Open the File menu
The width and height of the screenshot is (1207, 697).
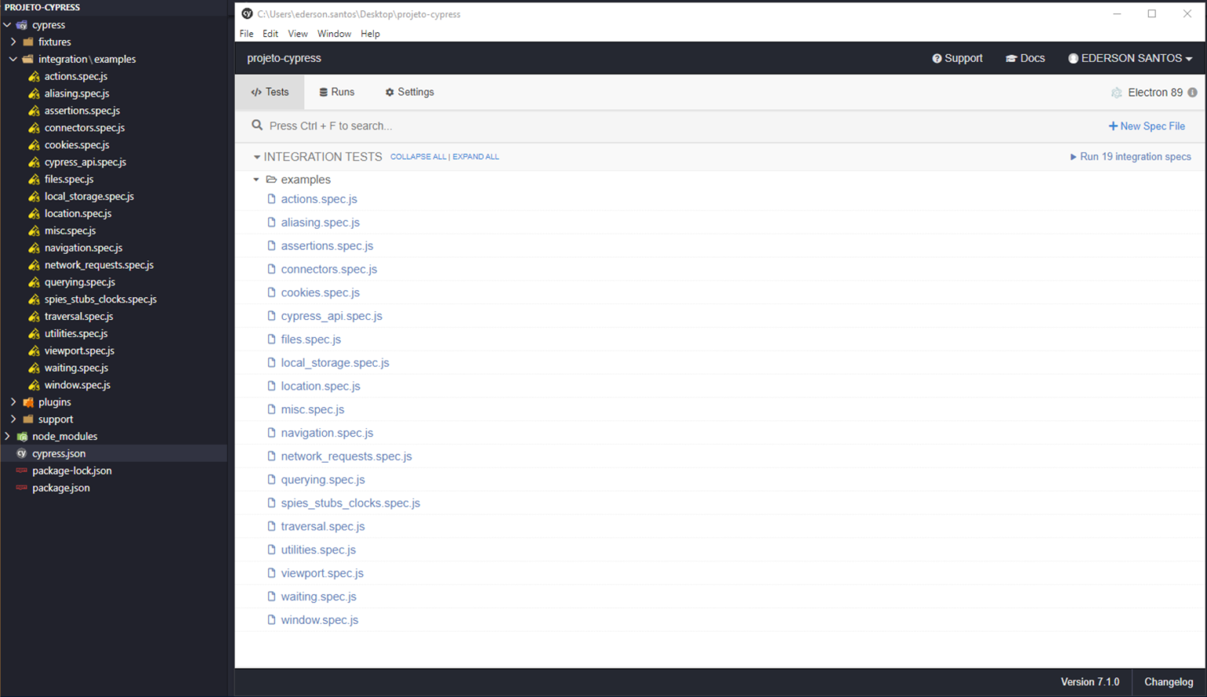pyautogui.click(x=246, y=34)
